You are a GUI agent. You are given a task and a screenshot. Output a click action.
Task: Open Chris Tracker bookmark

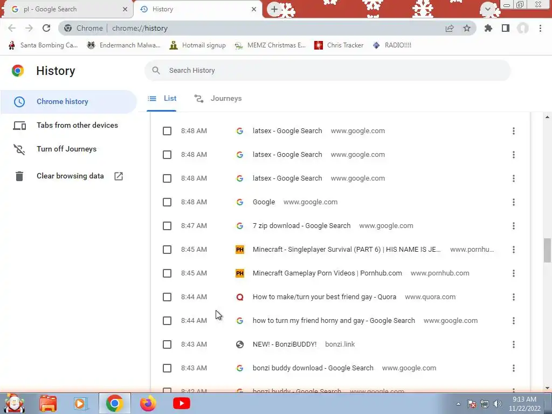pos(339,45)
